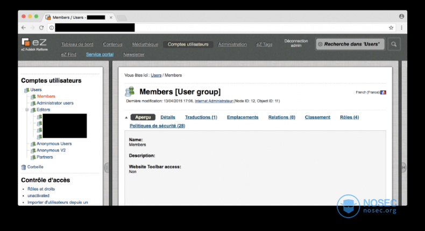The height and width of the screenshot is (231, 425).
Task: Bookmark page with the star icon
Action: (391, 27)
